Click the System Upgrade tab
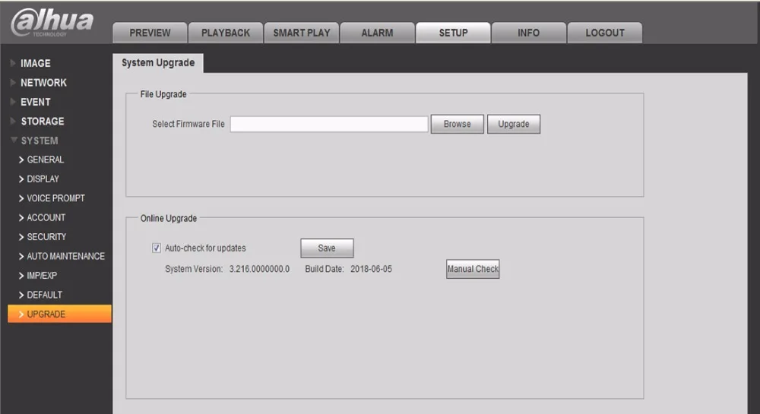The height and width of the screenshot is (414, 760). click(158, 63)
